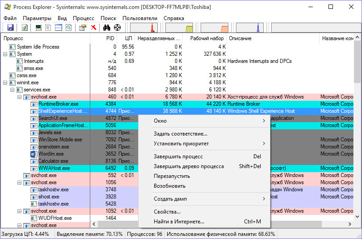Click the icon beside SearchUI.exe
This screenshot has height=239, width=362.
pyautogui.click(x=34, y=118)
